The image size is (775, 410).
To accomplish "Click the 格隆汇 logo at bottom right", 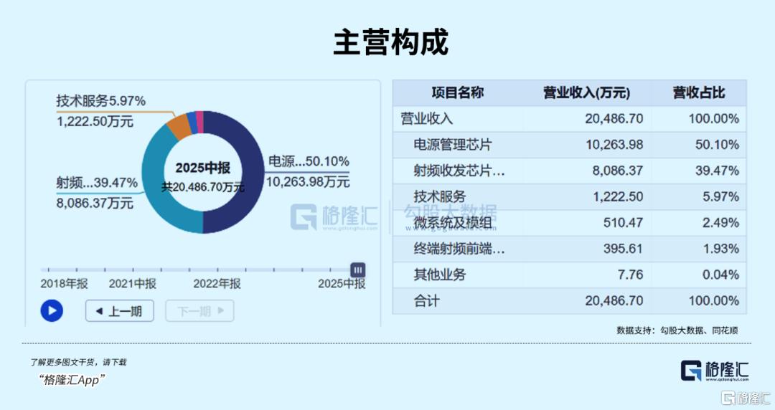I will 715,371.
